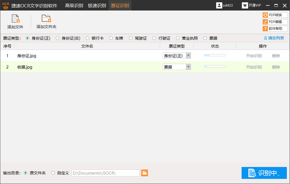Viewport: 290px width, 184px height.
Task: Click the 添加文件 add file icon
Action: (16, 19)
